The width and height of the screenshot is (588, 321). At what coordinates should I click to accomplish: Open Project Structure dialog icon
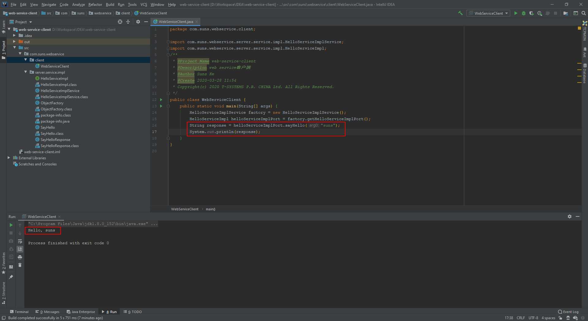(566, 13)
